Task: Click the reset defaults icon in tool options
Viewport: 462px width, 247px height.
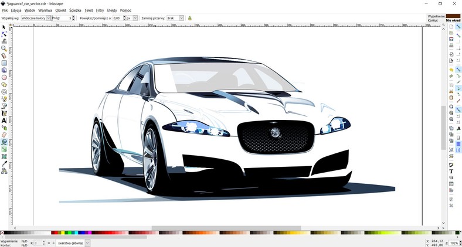Action: tap(189, 18)
